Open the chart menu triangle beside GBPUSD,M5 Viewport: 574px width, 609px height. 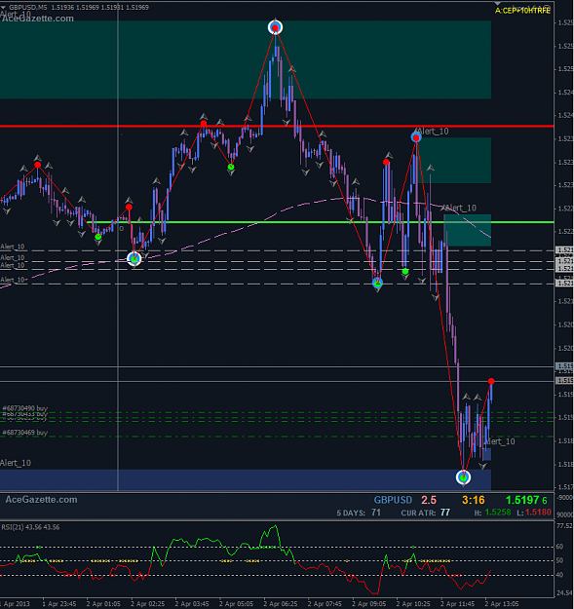tap(3, 7)
